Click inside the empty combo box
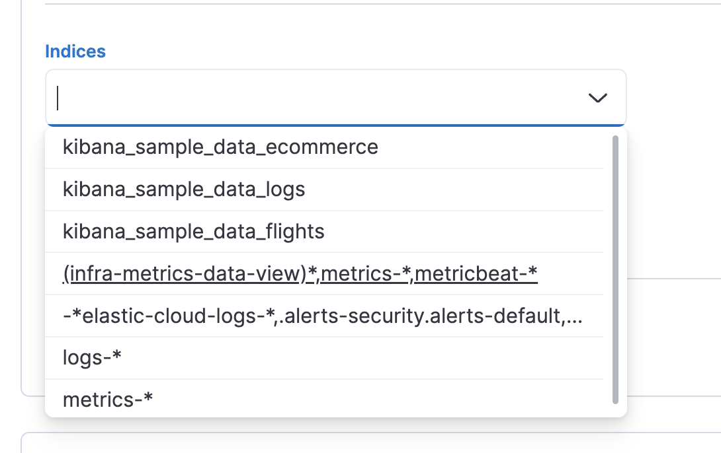 [x=265, y=98]
